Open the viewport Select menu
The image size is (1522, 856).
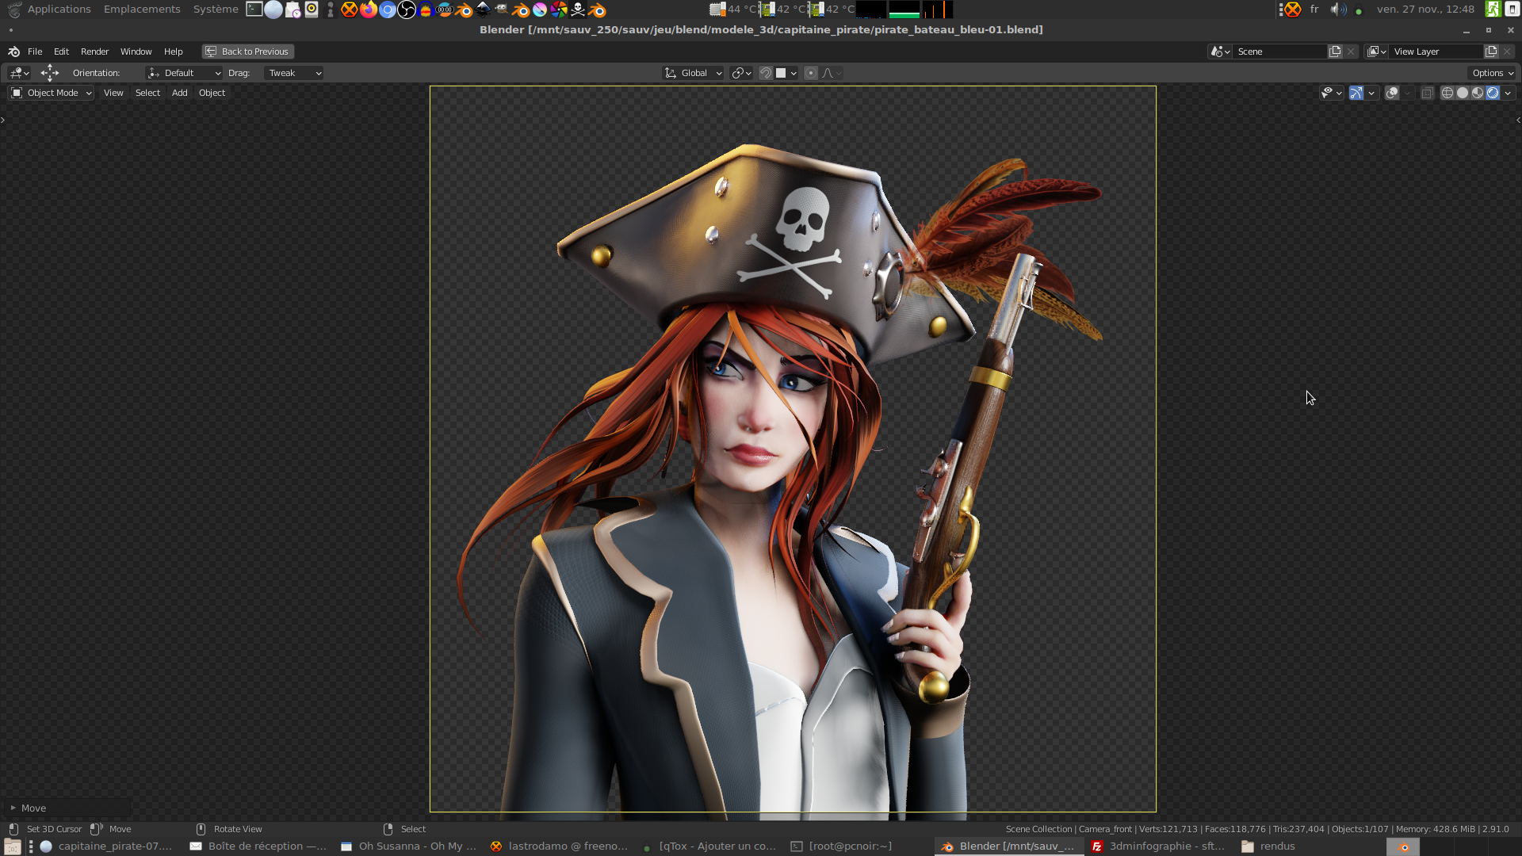(147, 93)
